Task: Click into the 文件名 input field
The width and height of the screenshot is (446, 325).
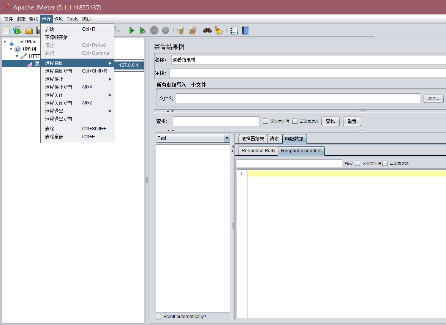Action: click(x=298, y=98)
